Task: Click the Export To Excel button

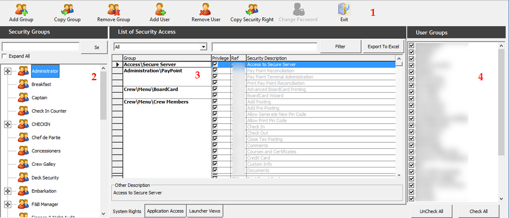Action: 384,47
